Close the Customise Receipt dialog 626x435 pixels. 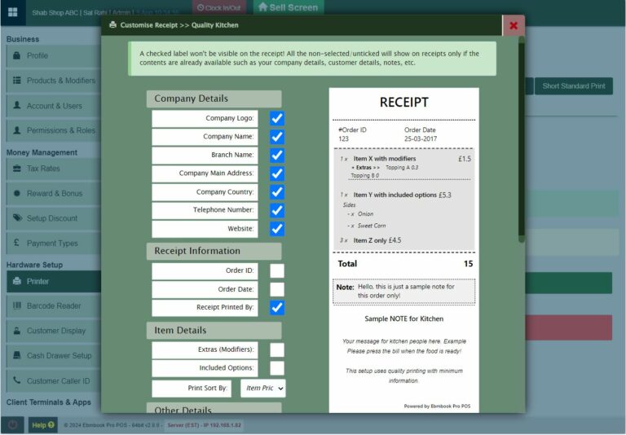click(x=513, y=25)
